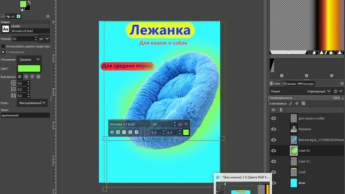345x194 pixels.
Task: Swap foreground and background colors arrow
Action: pos(29,2)
